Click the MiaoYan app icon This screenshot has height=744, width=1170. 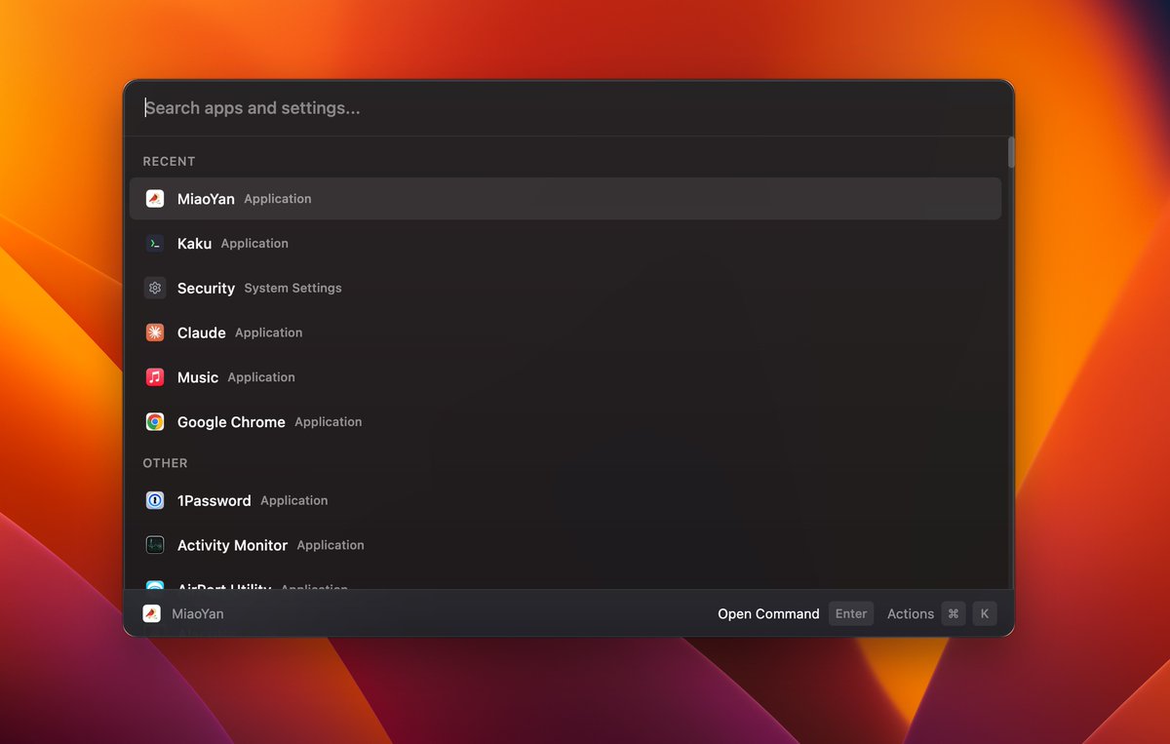tap(155, 198)
